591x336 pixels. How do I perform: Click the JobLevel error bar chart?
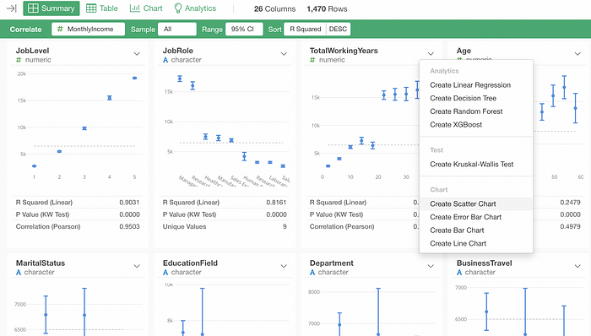click(78, 126)
